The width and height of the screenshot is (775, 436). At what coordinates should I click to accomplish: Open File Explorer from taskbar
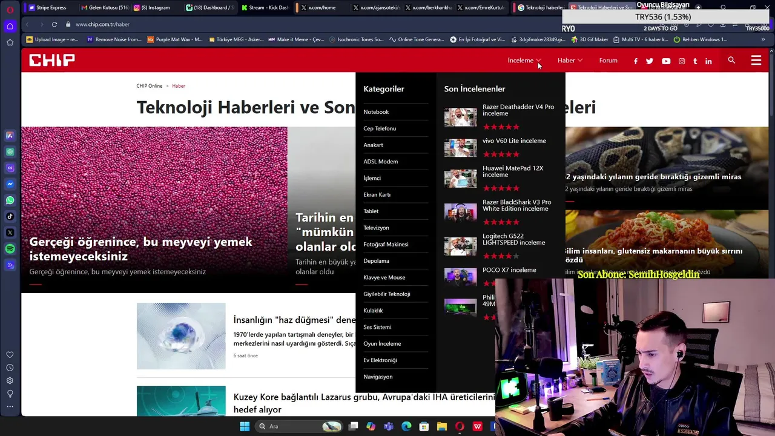[442, 426]
